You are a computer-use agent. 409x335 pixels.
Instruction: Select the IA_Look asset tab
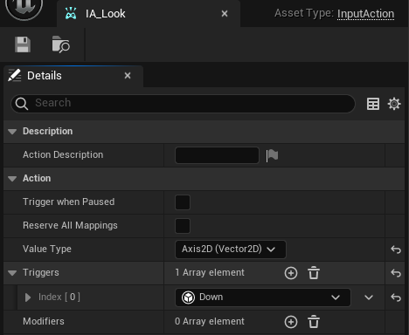149,14
